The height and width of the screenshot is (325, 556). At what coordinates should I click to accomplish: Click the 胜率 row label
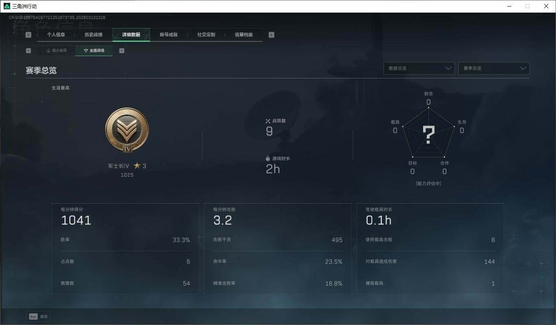click(65, 240)
